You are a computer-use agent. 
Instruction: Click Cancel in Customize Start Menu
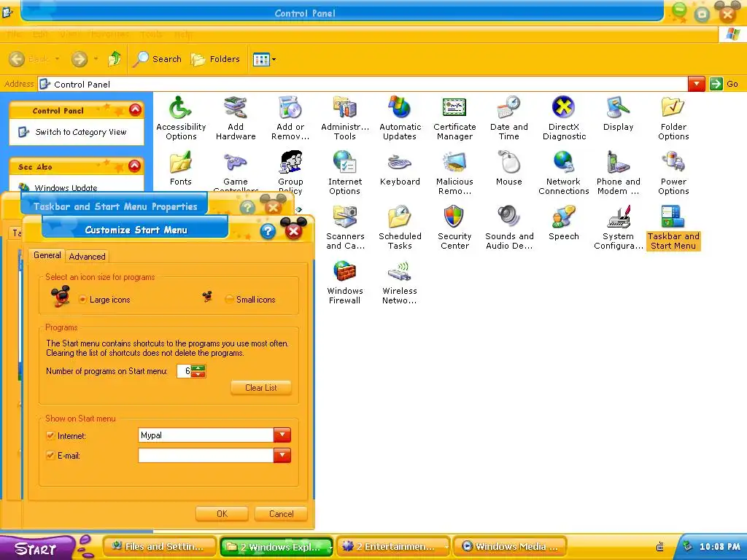[281, 514]
